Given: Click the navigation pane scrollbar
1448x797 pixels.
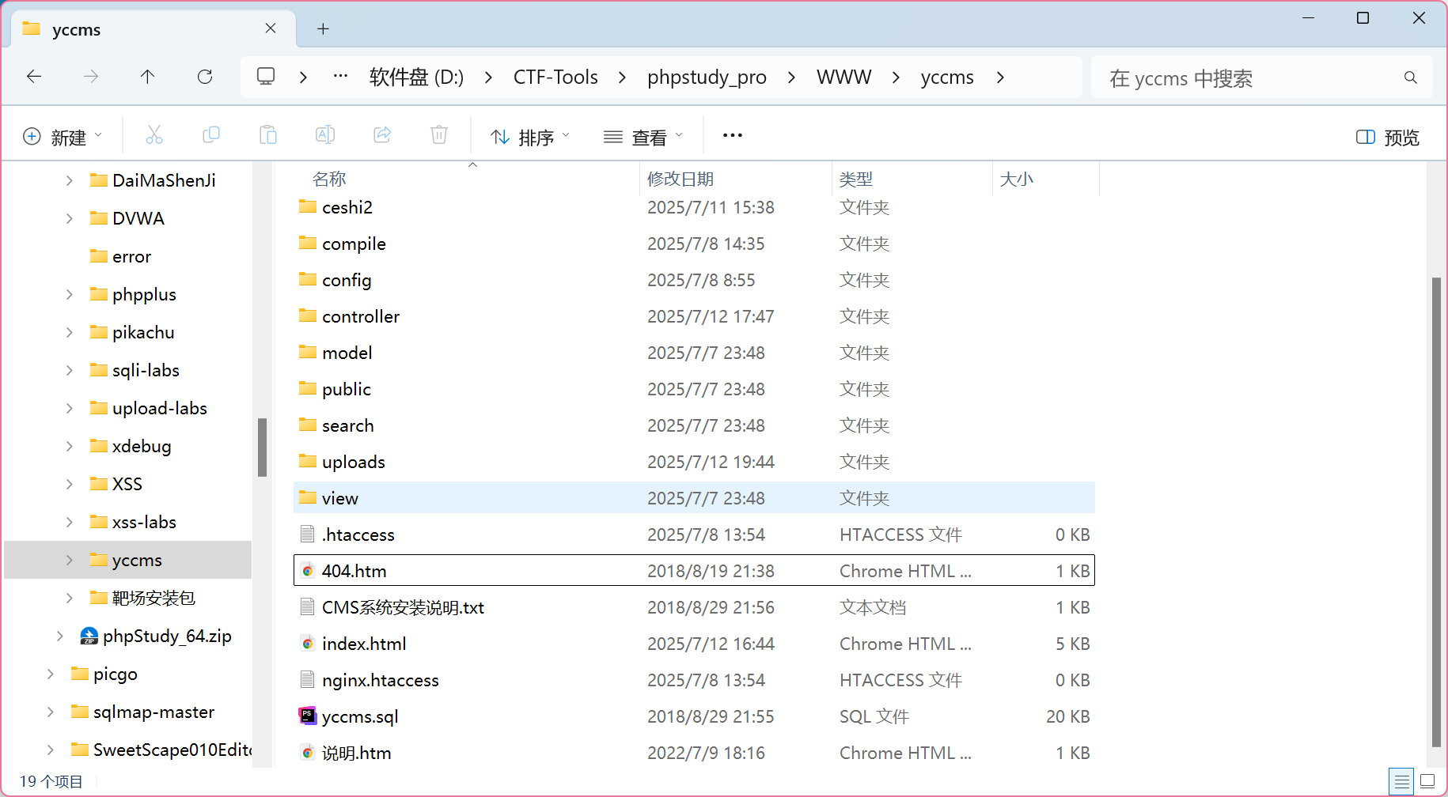Looking at the screenshot, I should (262, 448).
